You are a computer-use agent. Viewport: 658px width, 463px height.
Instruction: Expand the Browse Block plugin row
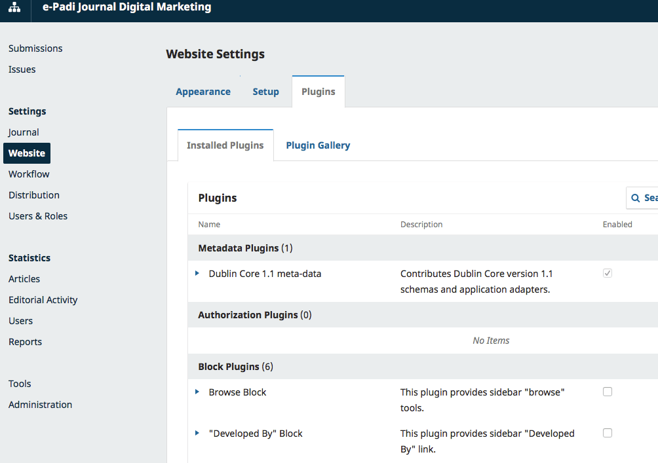coord(197,392)
